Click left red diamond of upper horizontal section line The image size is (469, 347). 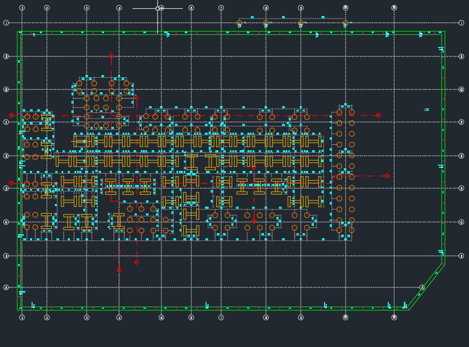(x=11, y=115)
